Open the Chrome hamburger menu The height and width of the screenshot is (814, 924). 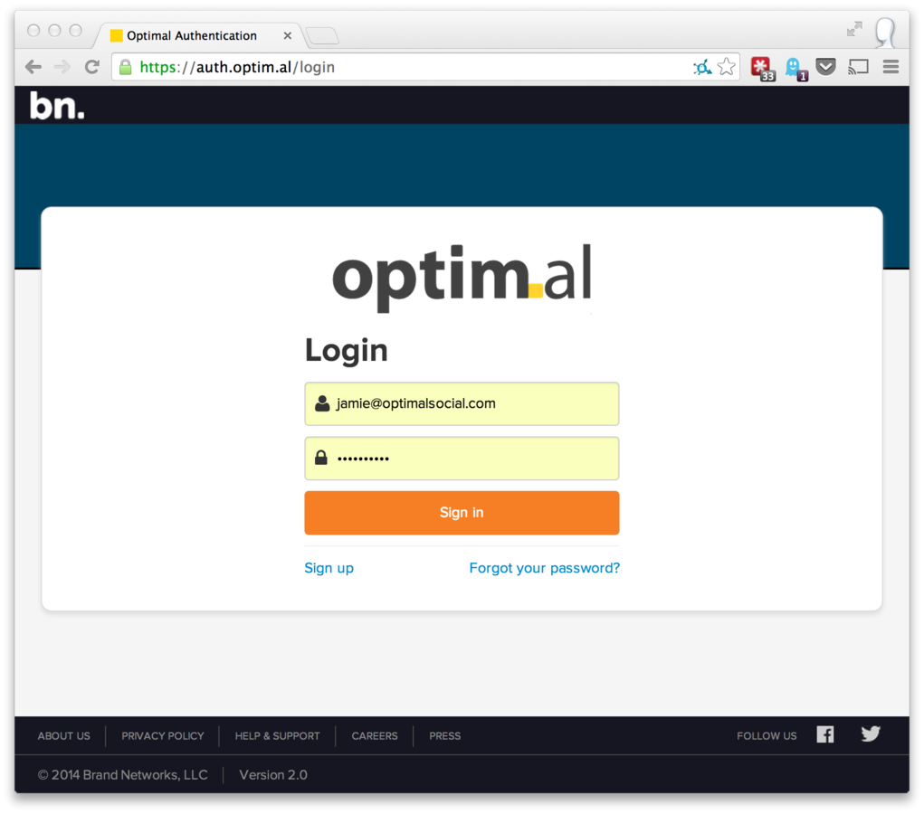click(x=891, y=67)
